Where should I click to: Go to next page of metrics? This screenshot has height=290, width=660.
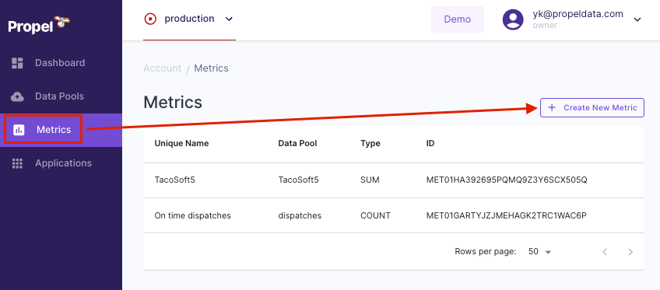point(630,252)
